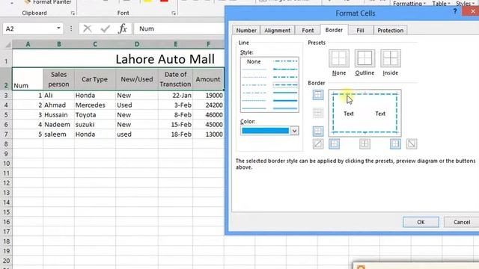Confirm with the OK button
The image size is (479, 269).
coord(421,222)
